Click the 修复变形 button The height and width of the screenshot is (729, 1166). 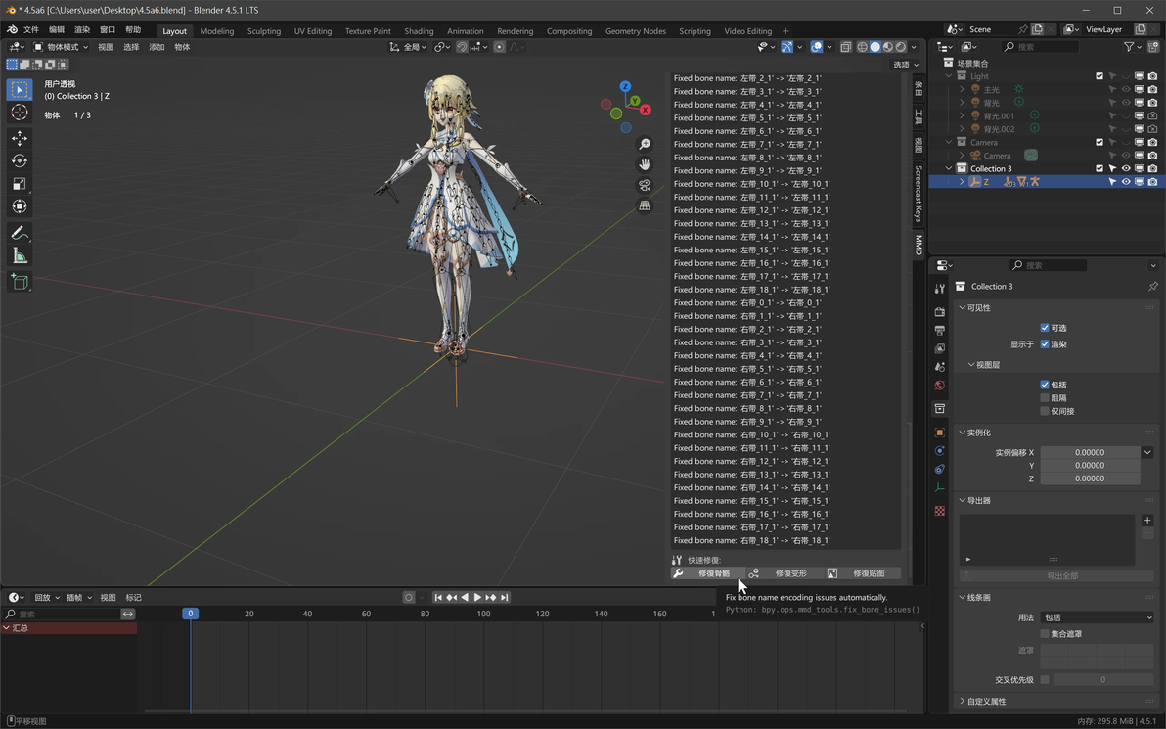(x=786, y=573)
